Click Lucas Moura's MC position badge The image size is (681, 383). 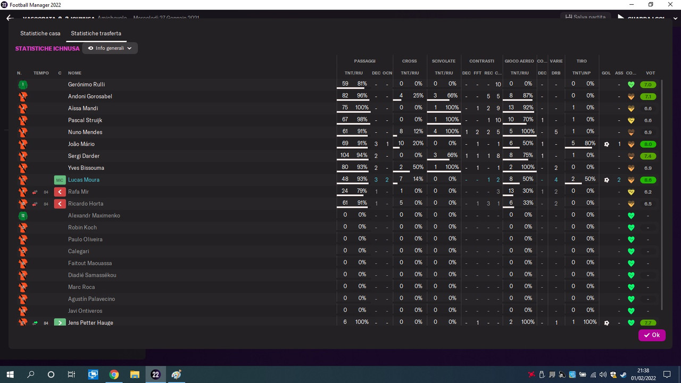(60, 180)
